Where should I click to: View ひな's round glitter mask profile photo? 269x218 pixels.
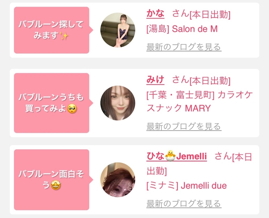coord(118,180)
